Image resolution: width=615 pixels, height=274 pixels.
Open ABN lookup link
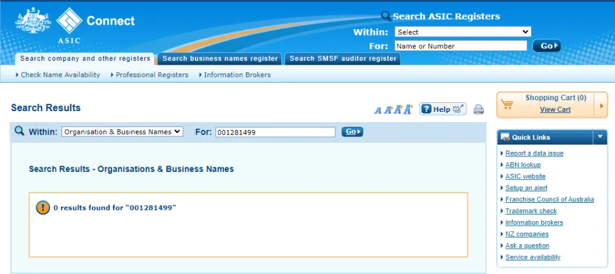(x=523, y=165)
